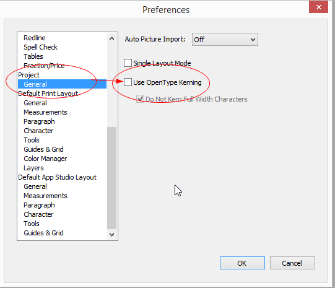The height and width of the screenshot is (288, 335).
Task: Toggle Do Not Kern Full Width Characters
Action: pos(140,99)
